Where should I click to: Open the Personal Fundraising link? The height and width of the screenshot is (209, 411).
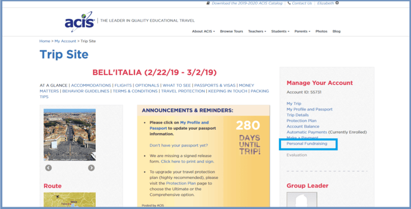pos(307,144)
